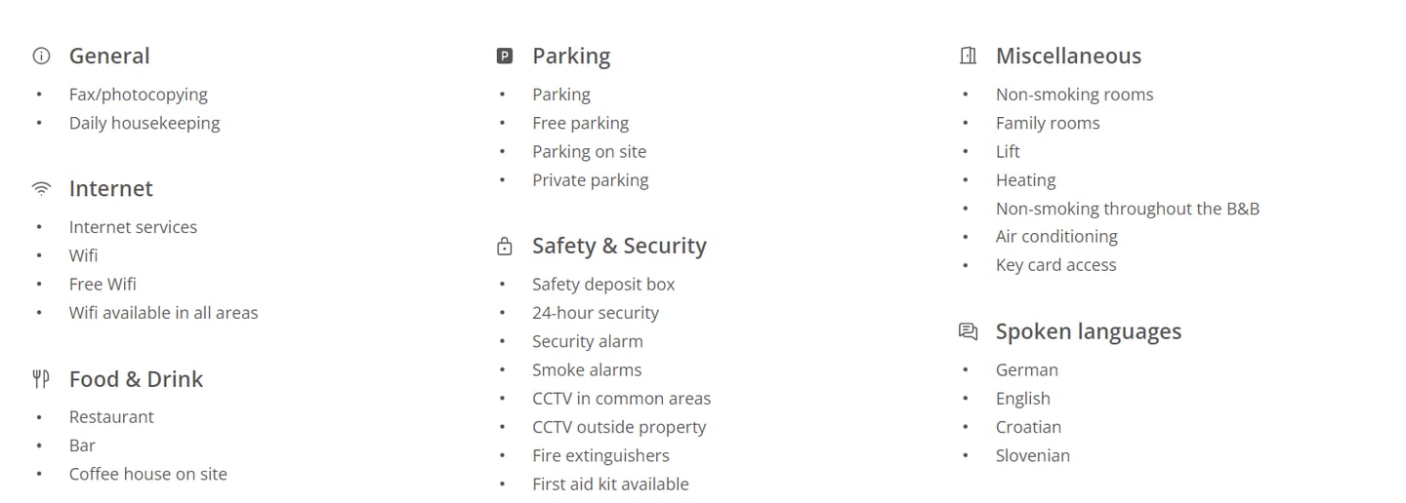This screenshot has width=1406, height=503.
Task: Click the Internet wifi signal icon
Action: coord(41,189)
